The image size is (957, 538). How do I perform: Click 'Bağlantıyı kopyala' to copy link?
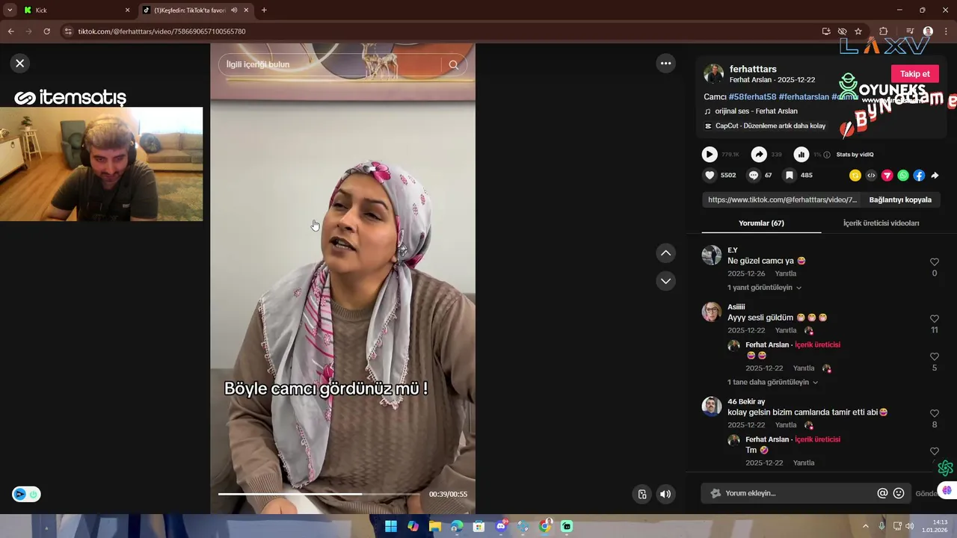[900, 200]
